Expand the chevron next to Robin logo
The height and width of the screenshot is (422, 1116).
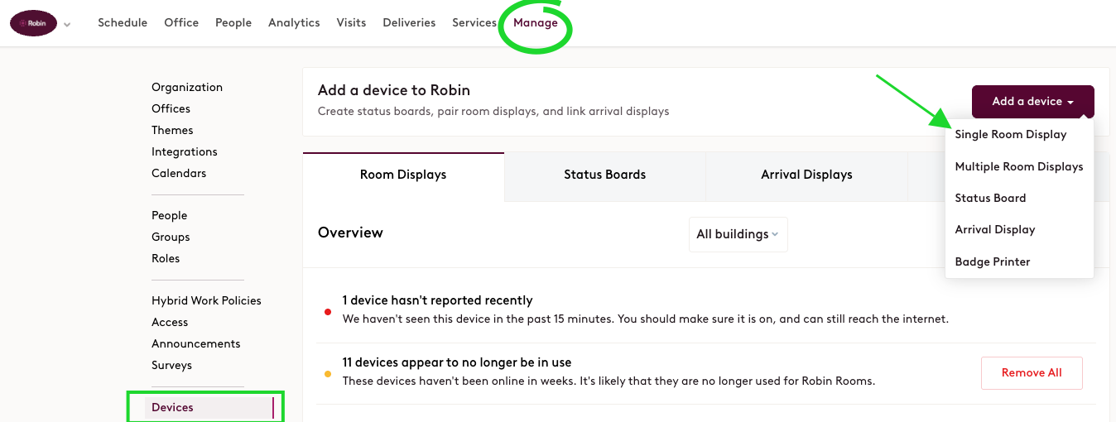click(67, 25)
